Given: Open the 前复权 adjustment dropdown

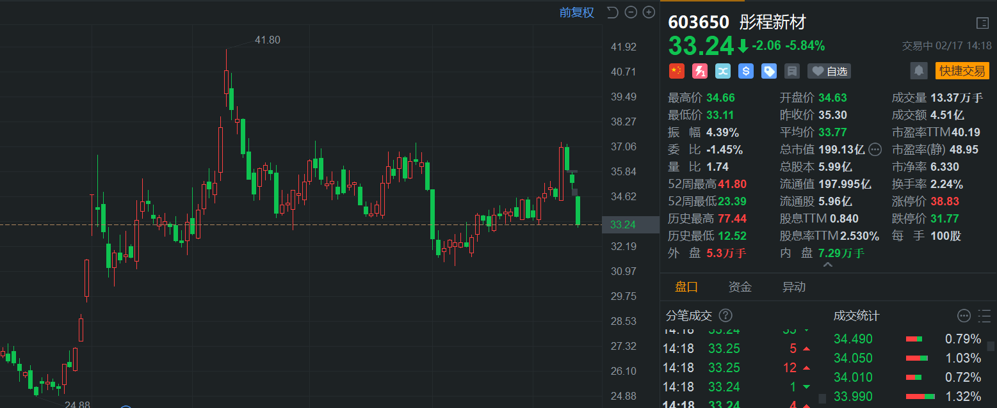Looking at the screenshot, I should coord(576,12).
